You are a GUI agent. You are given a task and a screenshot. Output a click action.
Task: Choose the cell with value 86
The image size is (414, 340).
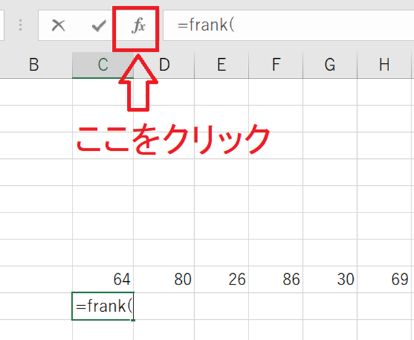click(276, 280)
